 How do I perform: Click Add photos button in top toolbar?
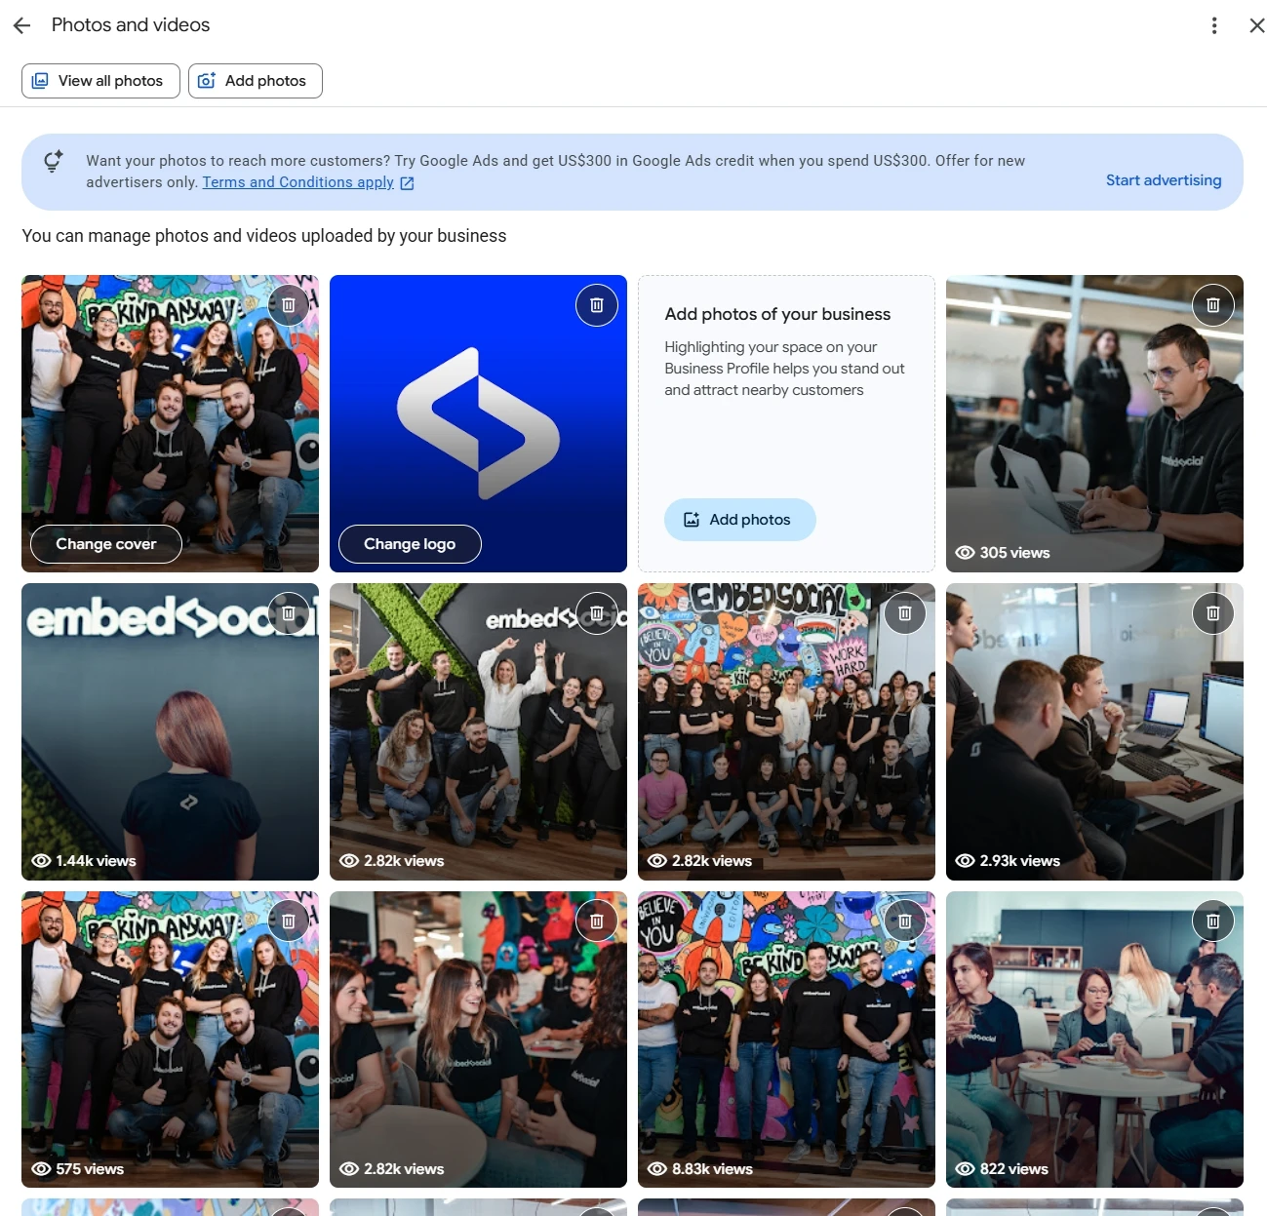point(256,81)
